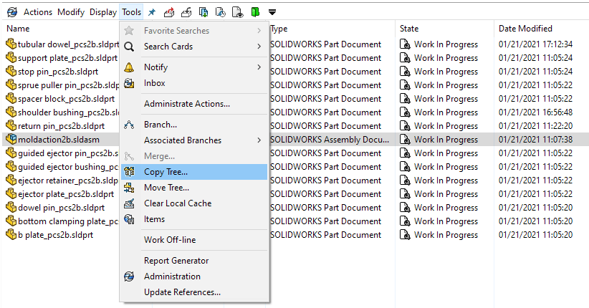Click the Clear Local Cache menu icon

[129, 203]
